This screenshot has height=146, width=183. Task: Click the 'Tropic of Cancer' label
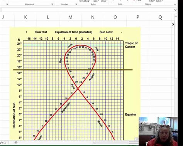coord(131,45)
